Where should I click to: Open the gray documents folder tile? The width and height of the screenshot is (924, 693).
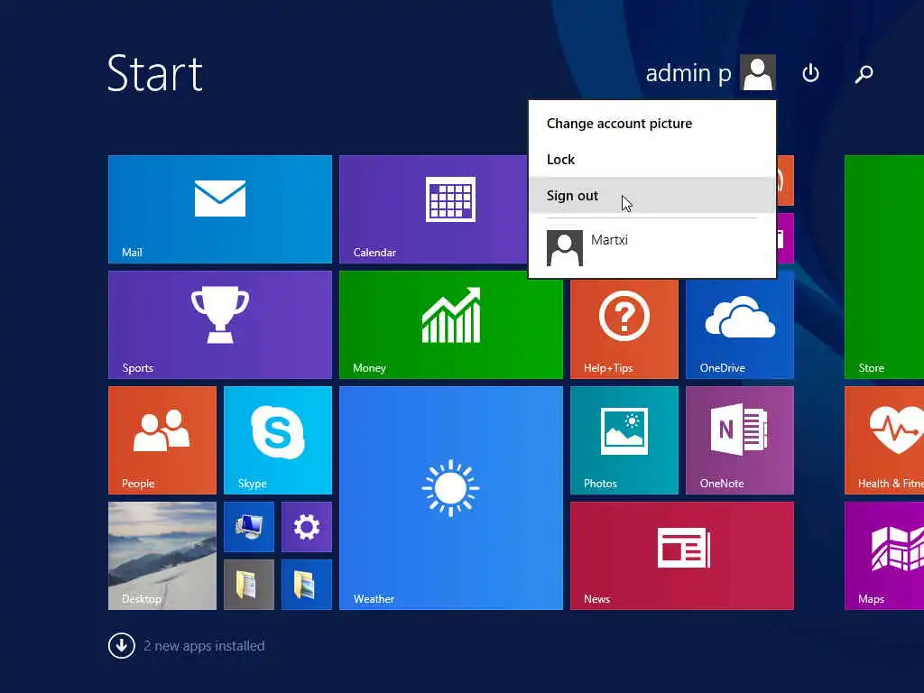pyautogui.click(x=249, y=585)
